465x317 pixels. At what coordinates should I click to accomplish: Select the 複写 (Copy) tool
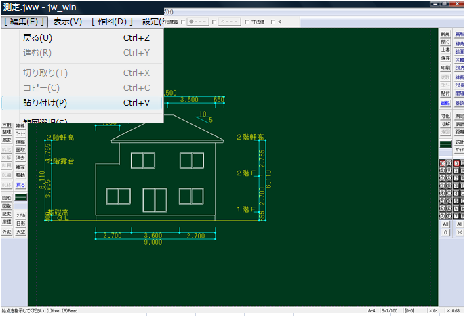coord(20,167)
